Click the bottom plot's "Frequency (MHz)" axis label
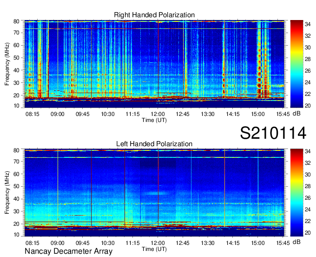The image size is (316, 257). [7, 193]
